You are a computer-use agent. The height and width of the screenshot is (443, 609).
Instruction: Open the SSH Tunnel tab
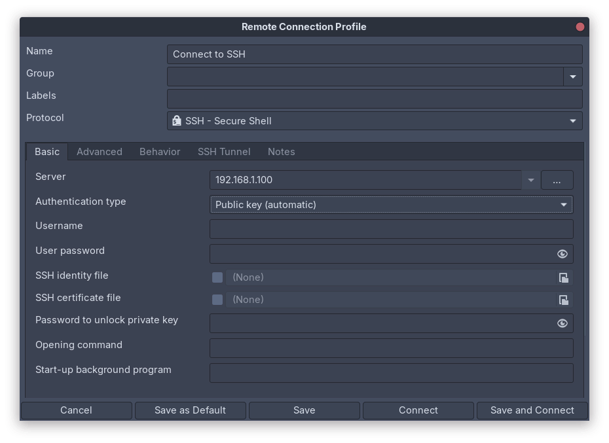(224, 152)
